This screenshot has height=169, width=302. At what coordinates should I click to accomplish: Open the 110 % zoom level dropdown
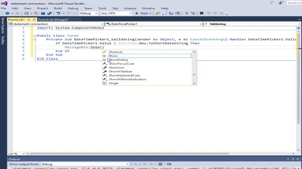(16, 154)
